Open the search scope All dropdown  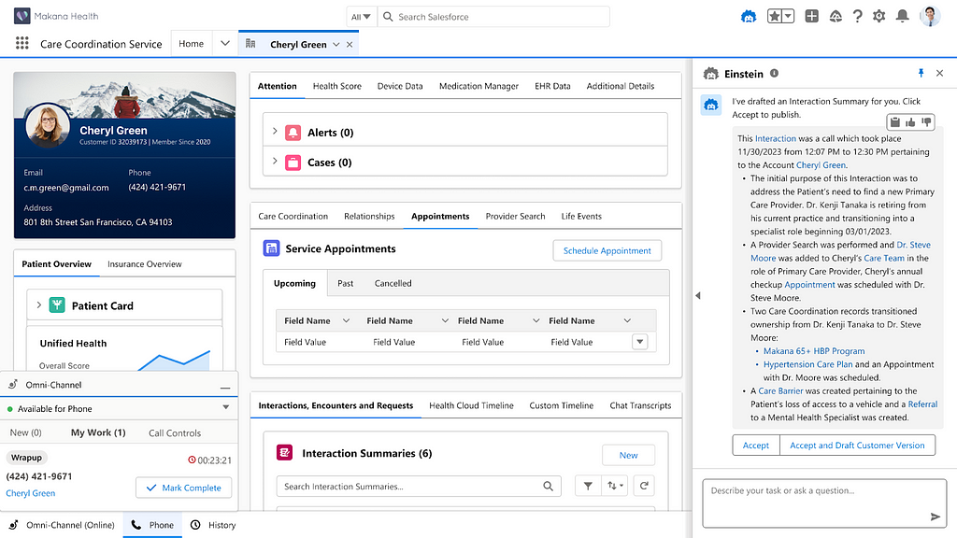click(361, 17)
